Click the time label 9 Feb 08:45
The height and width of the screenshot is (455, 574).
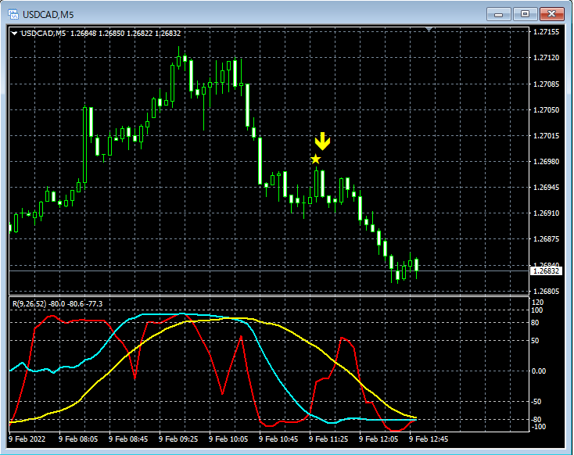click(128, 439)
